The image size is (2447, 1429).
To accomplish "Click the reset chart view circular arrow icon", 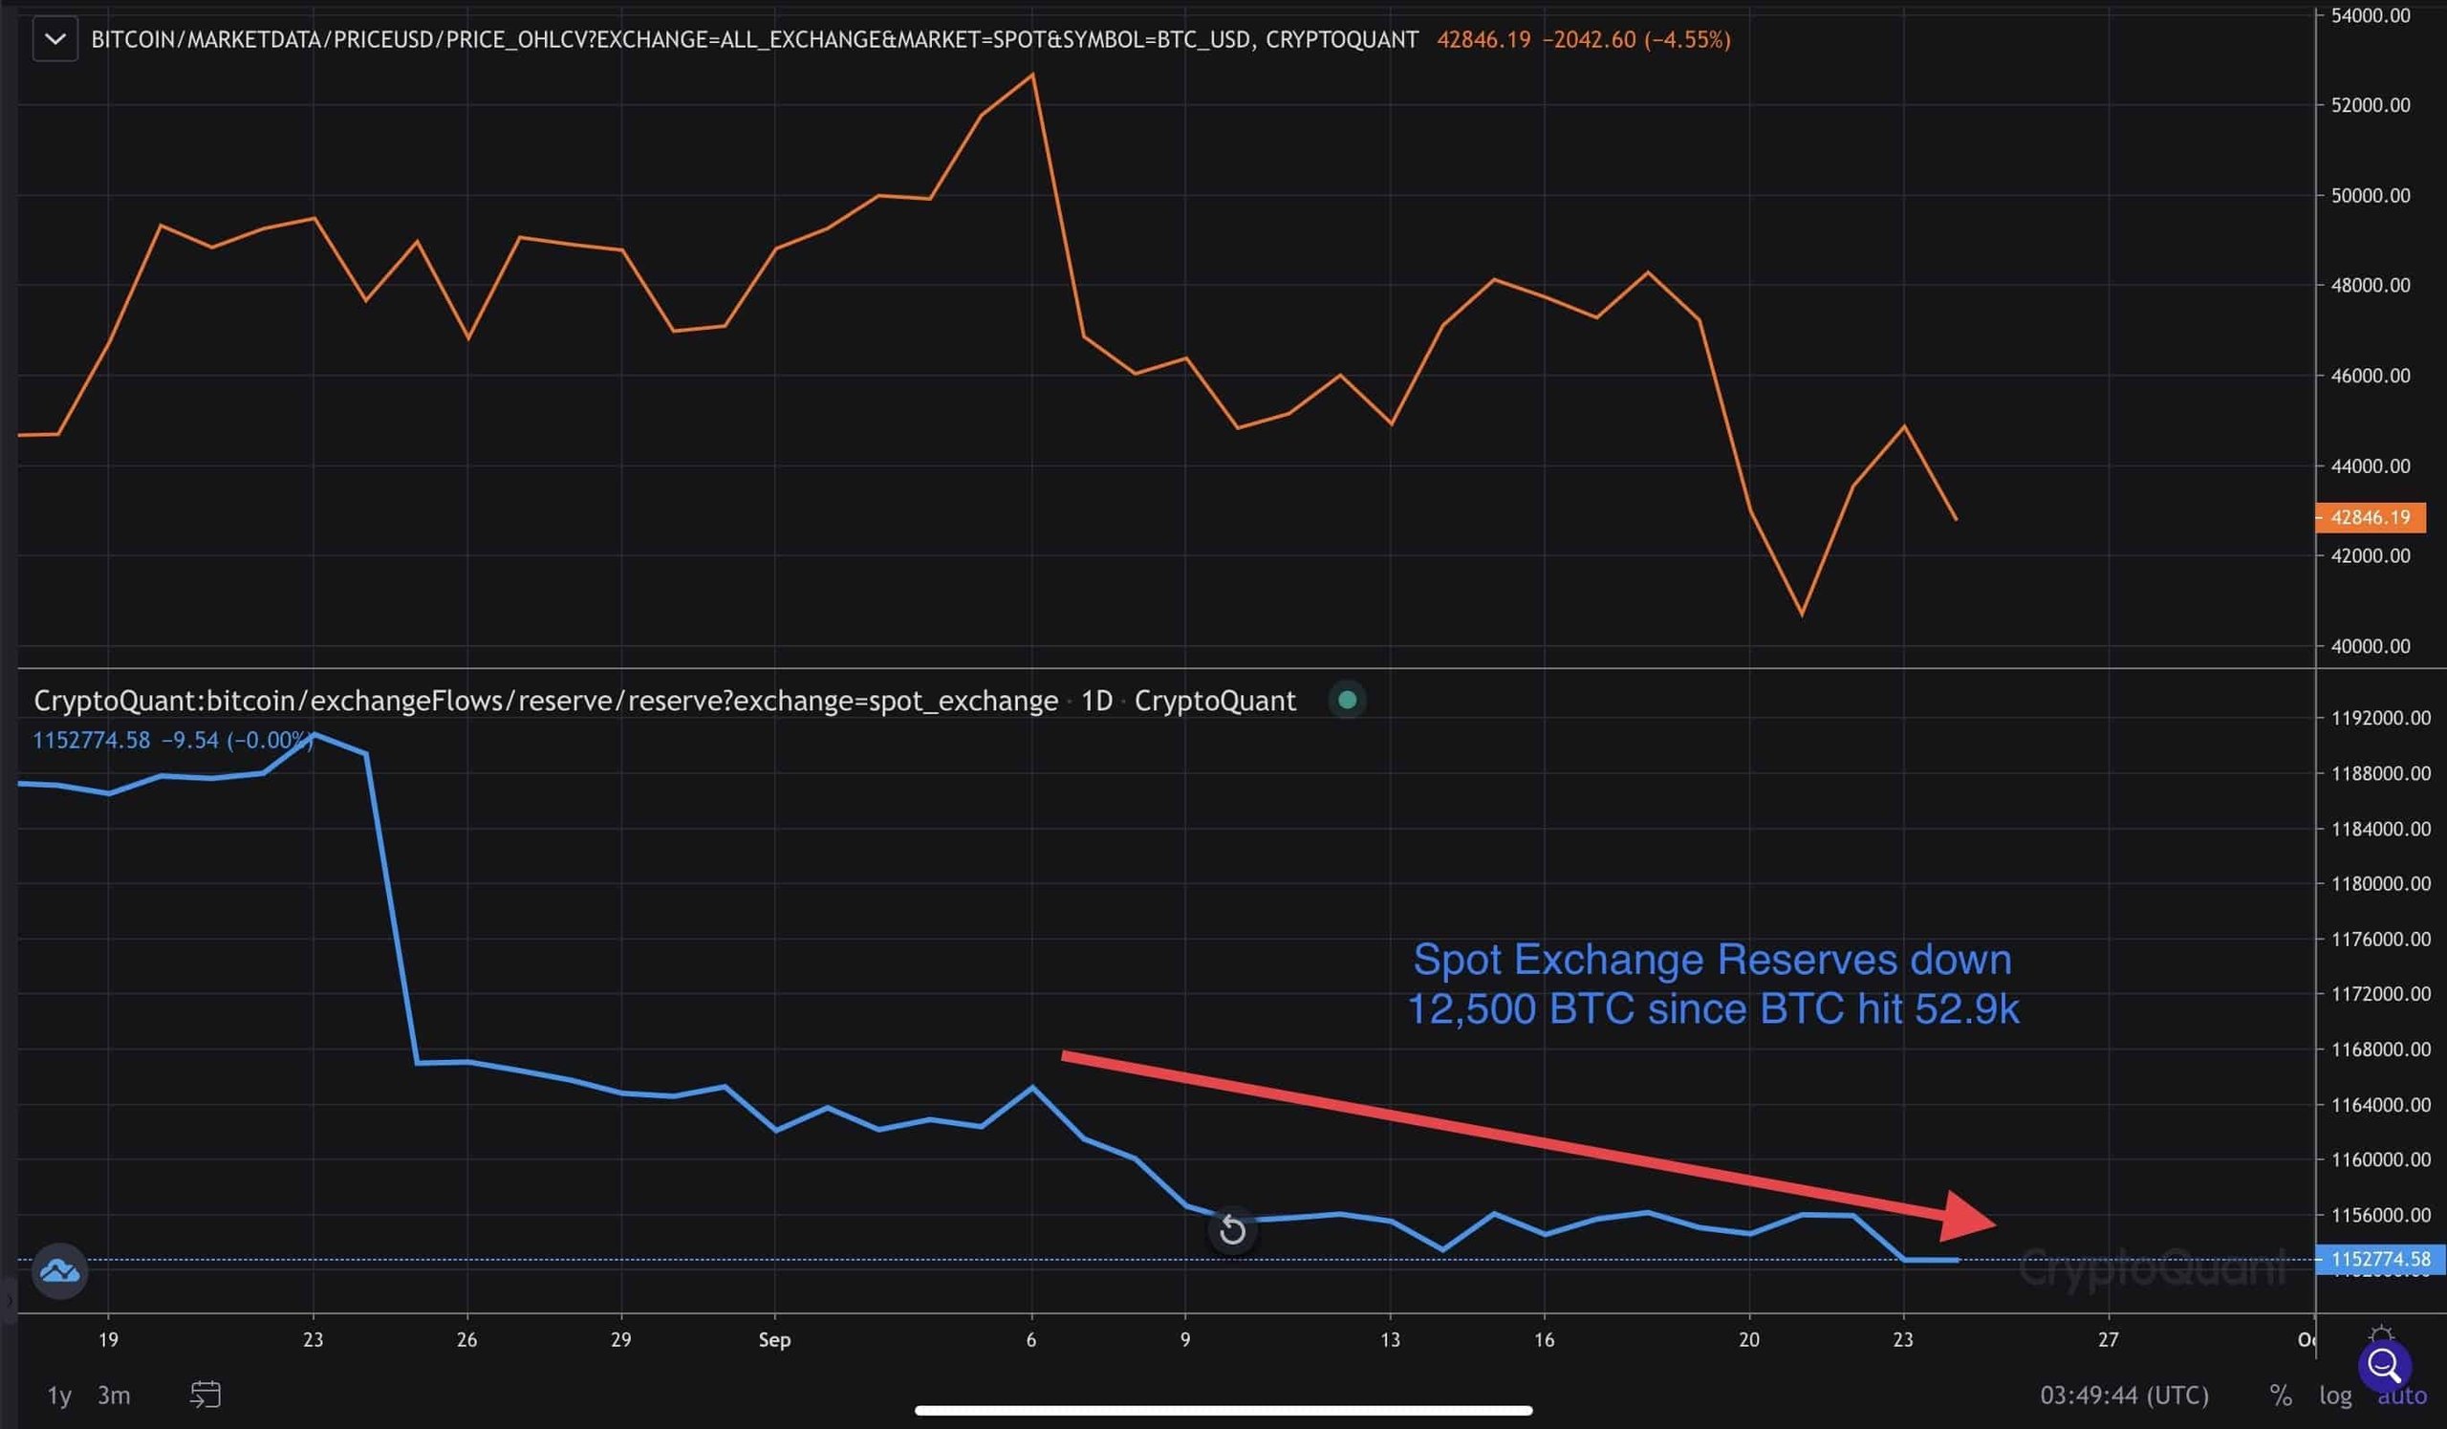I will pos(1232,1230).
